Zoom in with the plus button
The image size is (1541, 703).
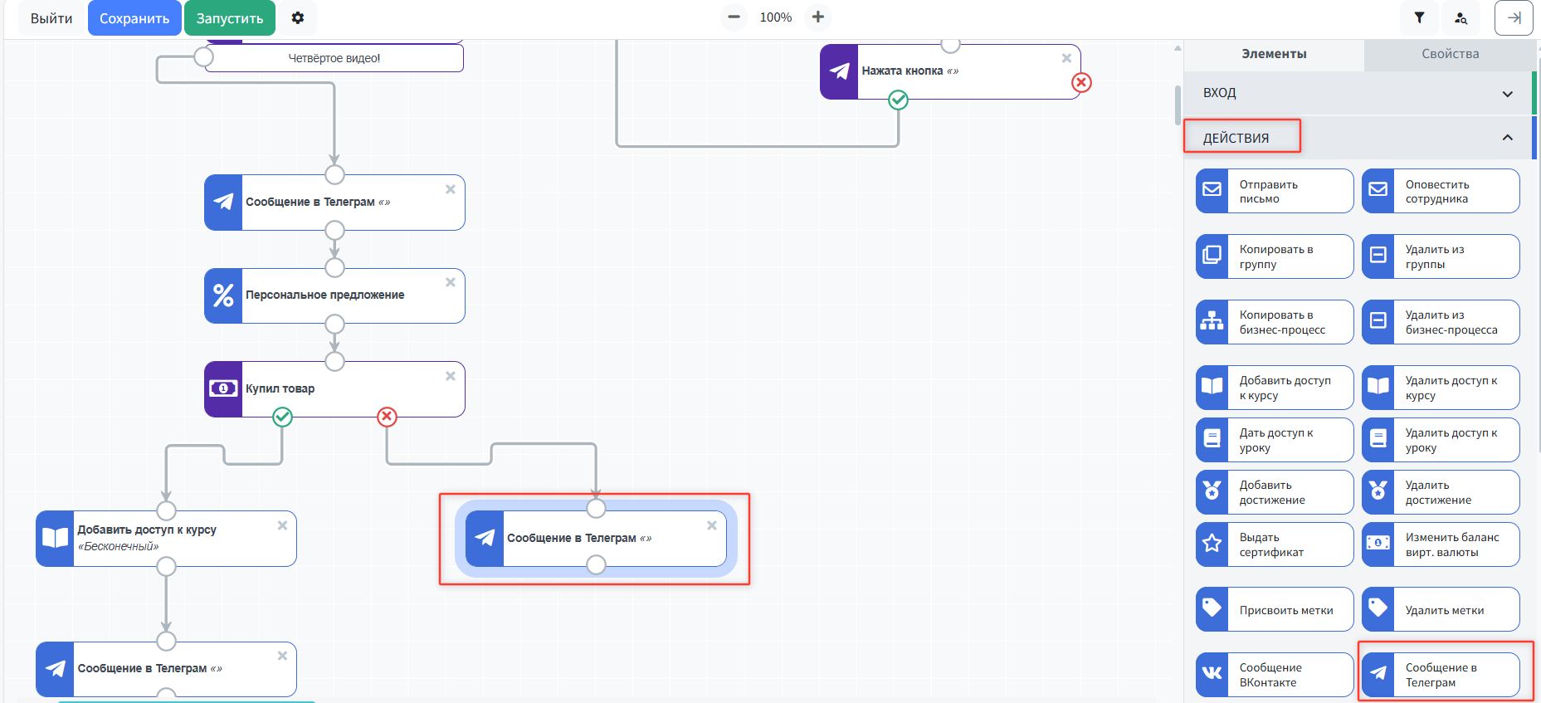click(x=817, y=17)
